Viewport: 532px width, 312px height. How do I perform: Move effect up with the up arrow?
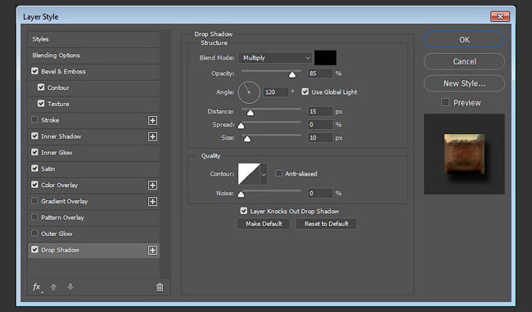pyautogui.click(x=53, y=287)
